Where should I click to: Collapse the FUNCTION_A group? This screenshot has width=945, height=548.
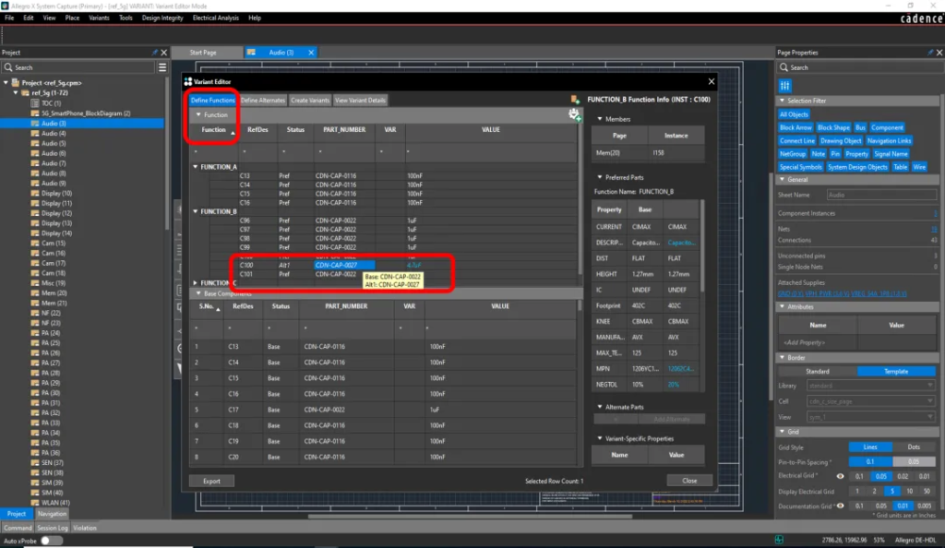pyautogui.click(x=196, y=167)
